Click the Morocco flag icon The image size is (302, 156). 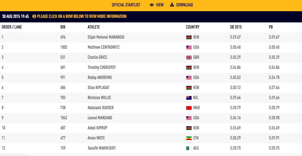189,108
